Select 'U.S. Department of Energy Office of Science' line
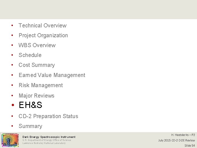 [x=47, y=140]
